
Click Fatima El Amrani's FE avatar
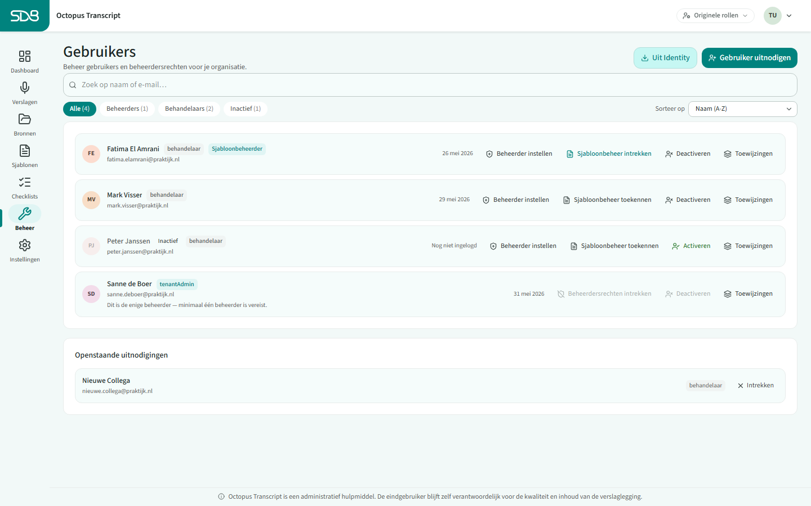click(91, 153)
